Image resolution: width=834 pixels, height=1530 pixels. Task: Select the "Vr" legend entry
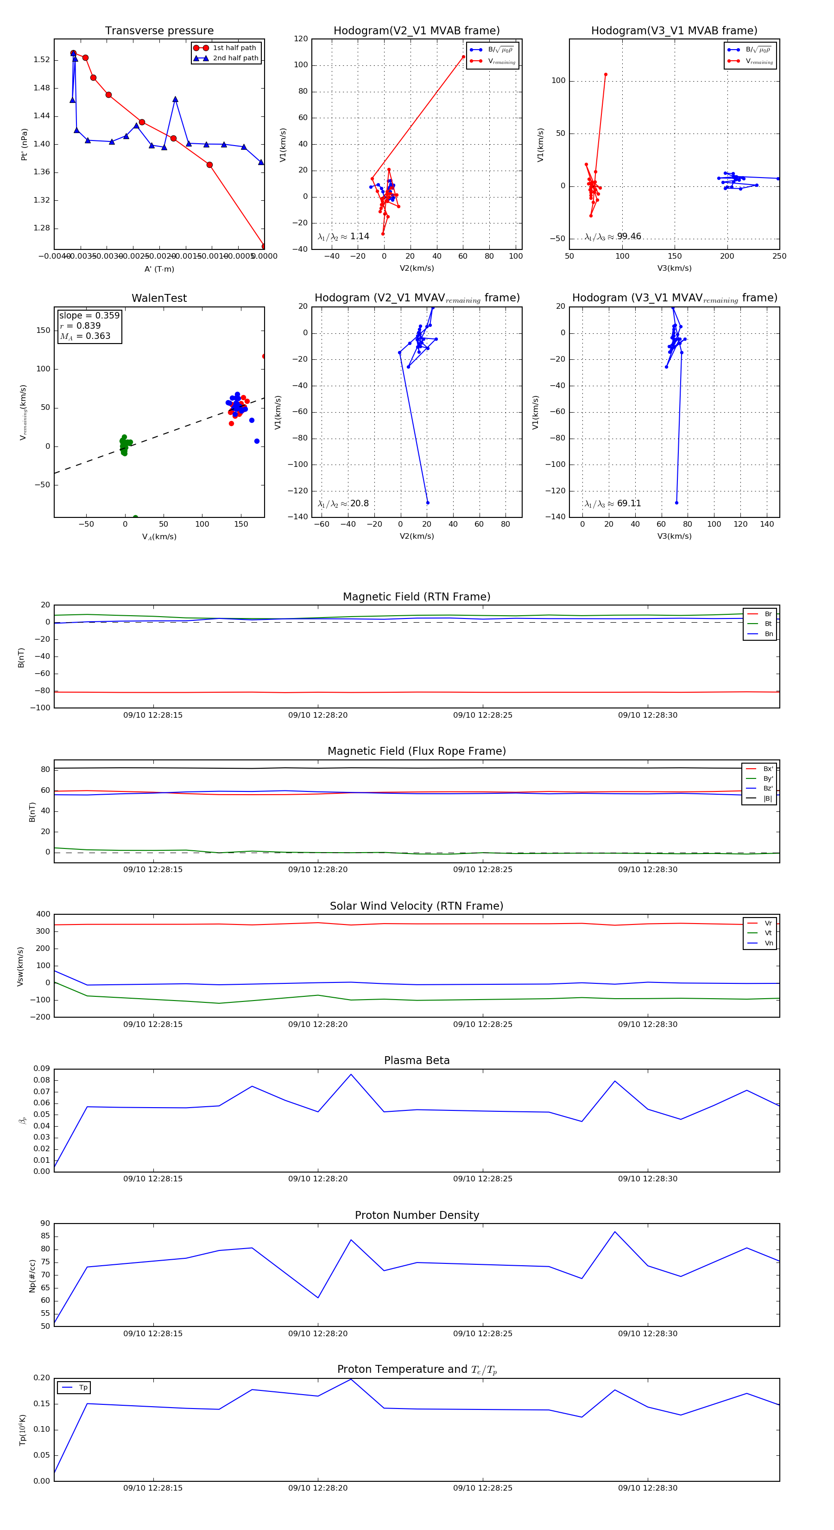[x=760, y=924]
